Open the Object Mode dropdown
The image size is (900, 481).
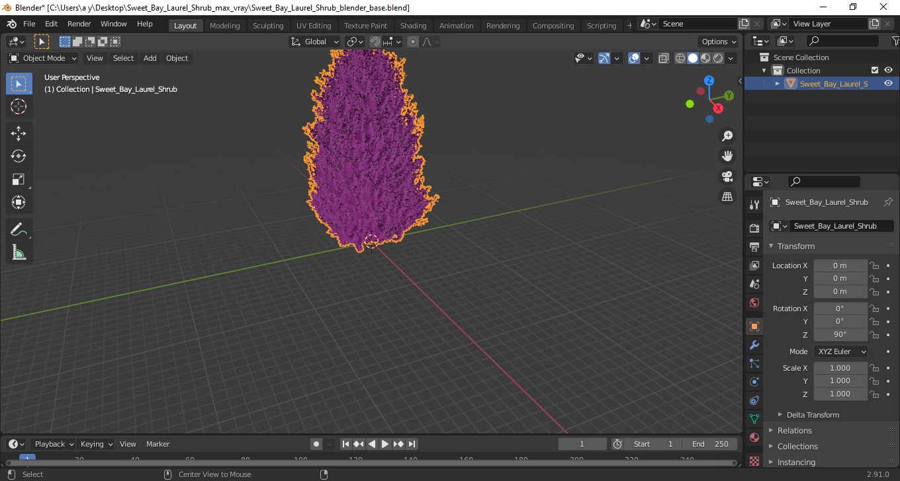point(42,58)
